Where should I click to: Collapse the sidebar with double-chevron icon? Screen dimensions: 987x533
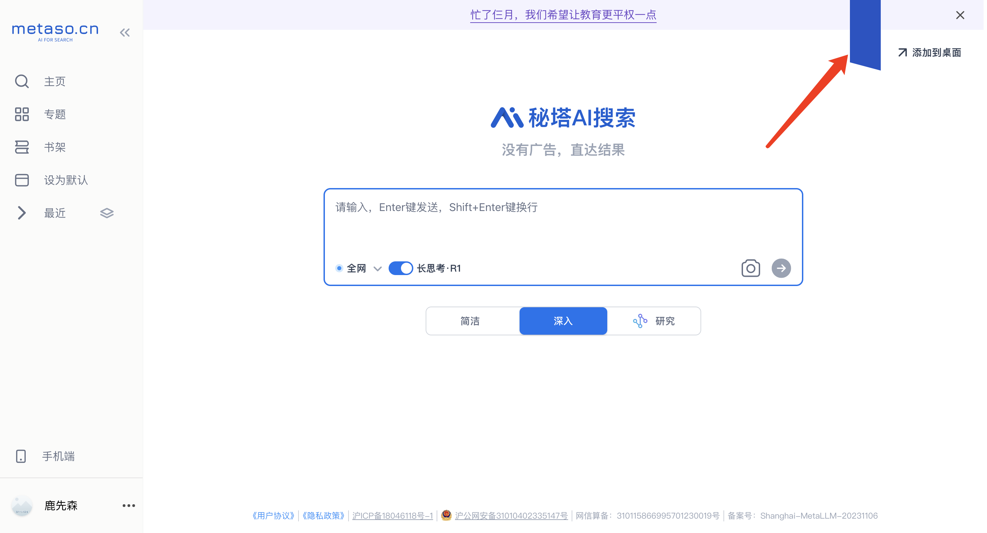[125, 33]
